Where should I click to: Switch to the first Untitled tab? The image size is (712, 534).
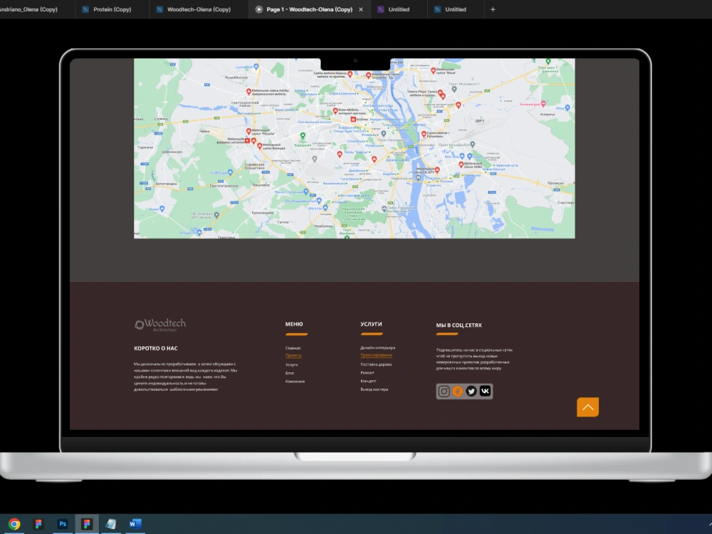coord(399,9)
